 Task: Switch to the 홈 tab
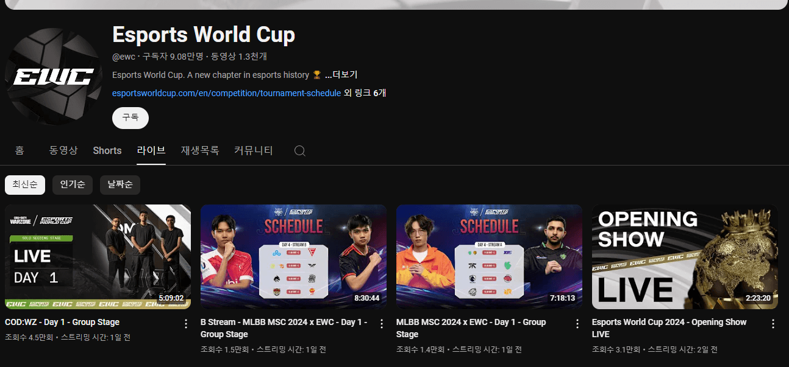[x=20, y=150]
